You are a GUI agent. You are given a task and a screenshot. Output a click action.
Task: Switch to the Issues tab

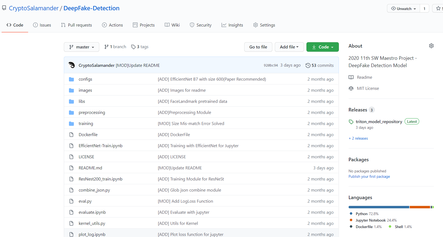(x=42, y=25)
